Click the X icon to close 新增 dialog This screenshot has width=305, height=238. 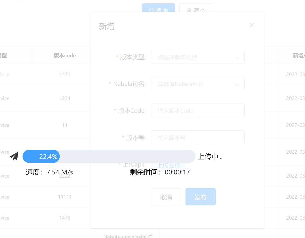[252, 25]
